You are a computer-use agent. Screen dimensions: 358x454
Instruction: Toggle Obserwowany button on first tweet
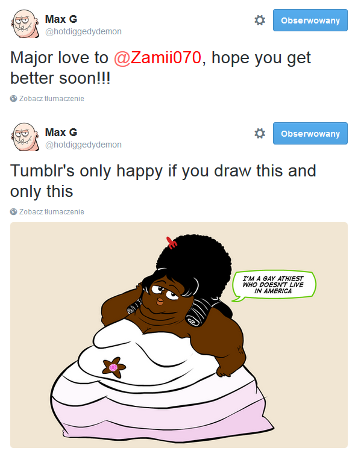310,20
